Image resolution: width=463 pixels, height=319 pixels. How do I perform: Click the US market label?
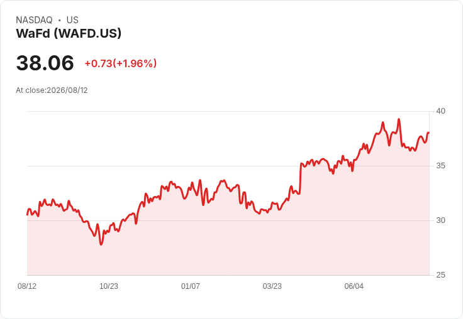[x=72, y=20]
